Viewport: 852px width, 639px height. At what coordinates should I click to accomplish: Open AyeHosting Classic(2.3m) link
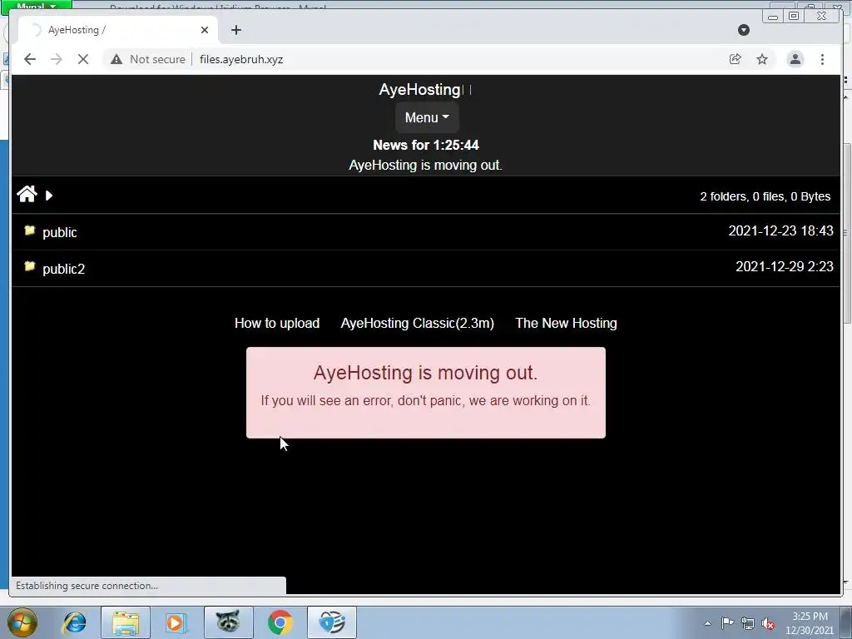tap(418, 324)
